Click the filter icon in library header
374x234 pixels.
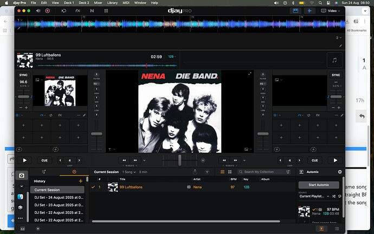pos(207,172)
